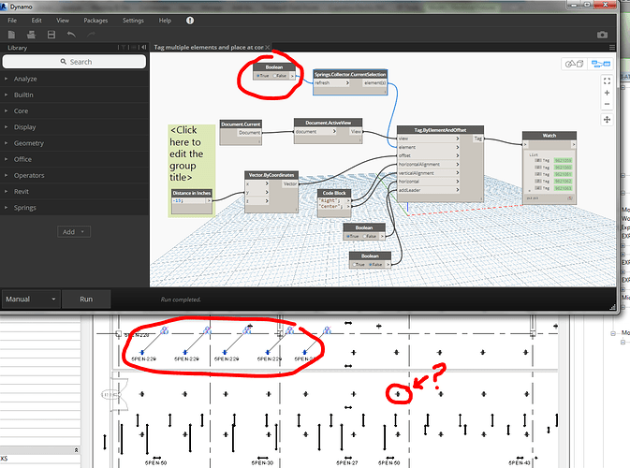Click the Distance in Inches value field
630x468 pixels.
tap(188, 200)
